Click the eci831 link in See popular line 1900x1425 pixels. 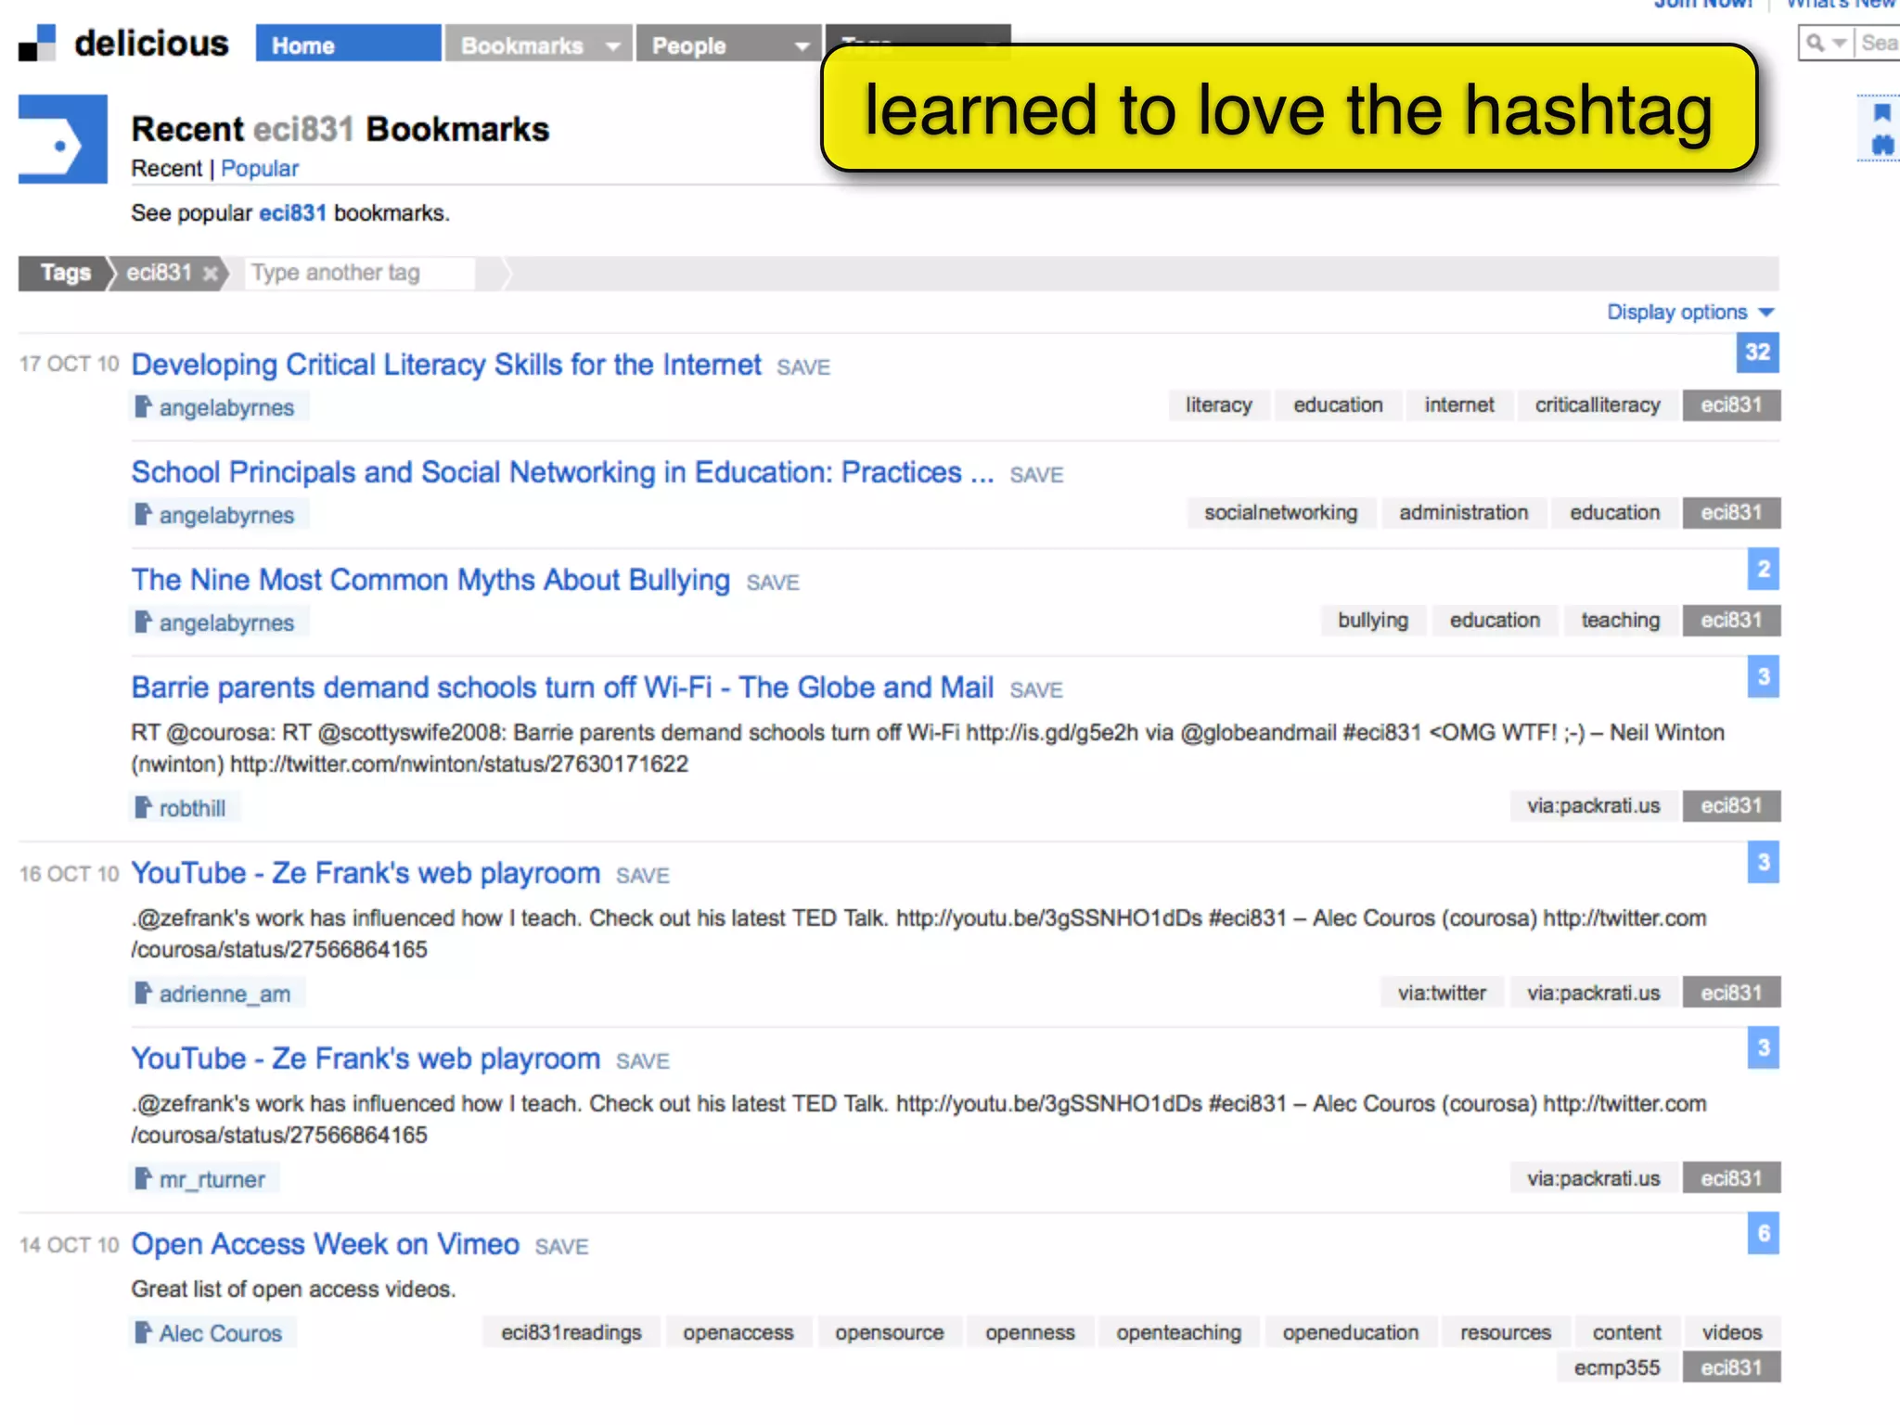pos(292,212)
